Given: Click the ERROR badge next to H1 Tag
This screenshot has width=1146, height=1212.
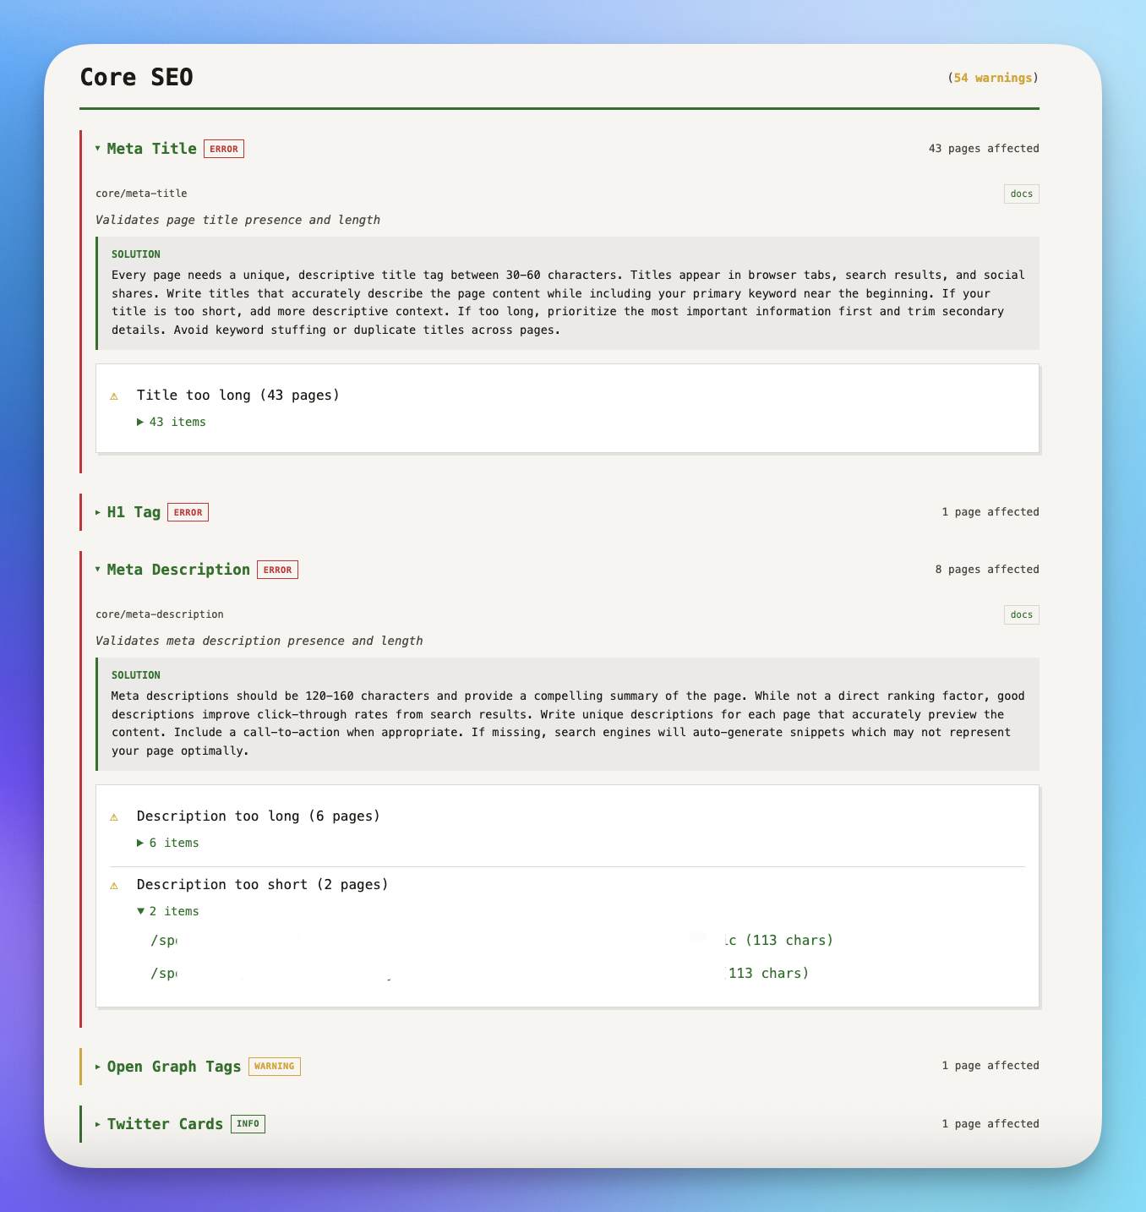Looking at the screenshot, I should (188, 512).
